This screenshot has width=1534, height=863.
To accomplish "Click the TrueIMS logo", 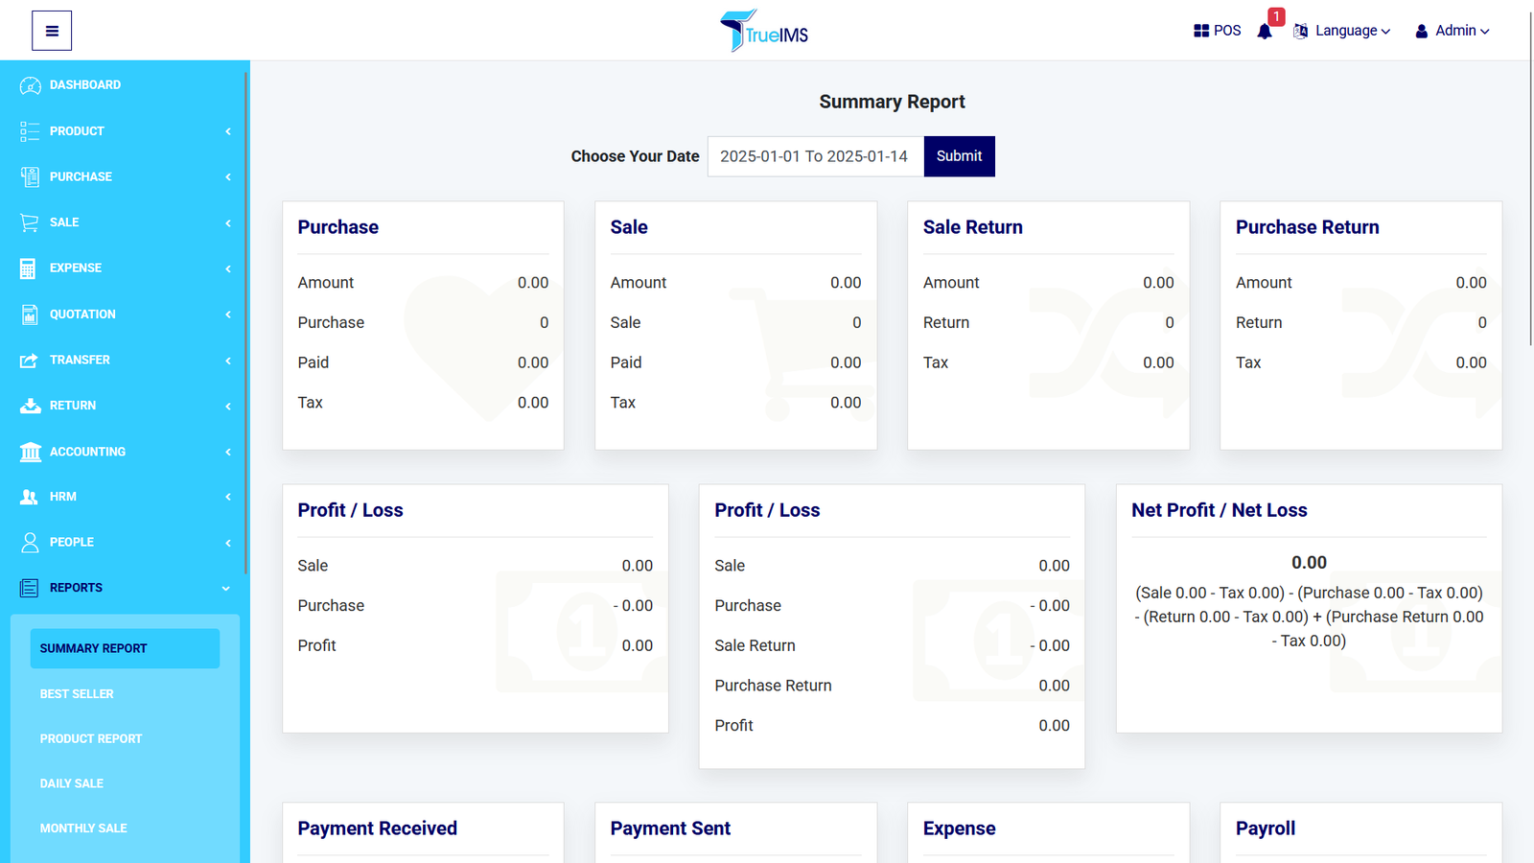I will (x=764, y=32).
